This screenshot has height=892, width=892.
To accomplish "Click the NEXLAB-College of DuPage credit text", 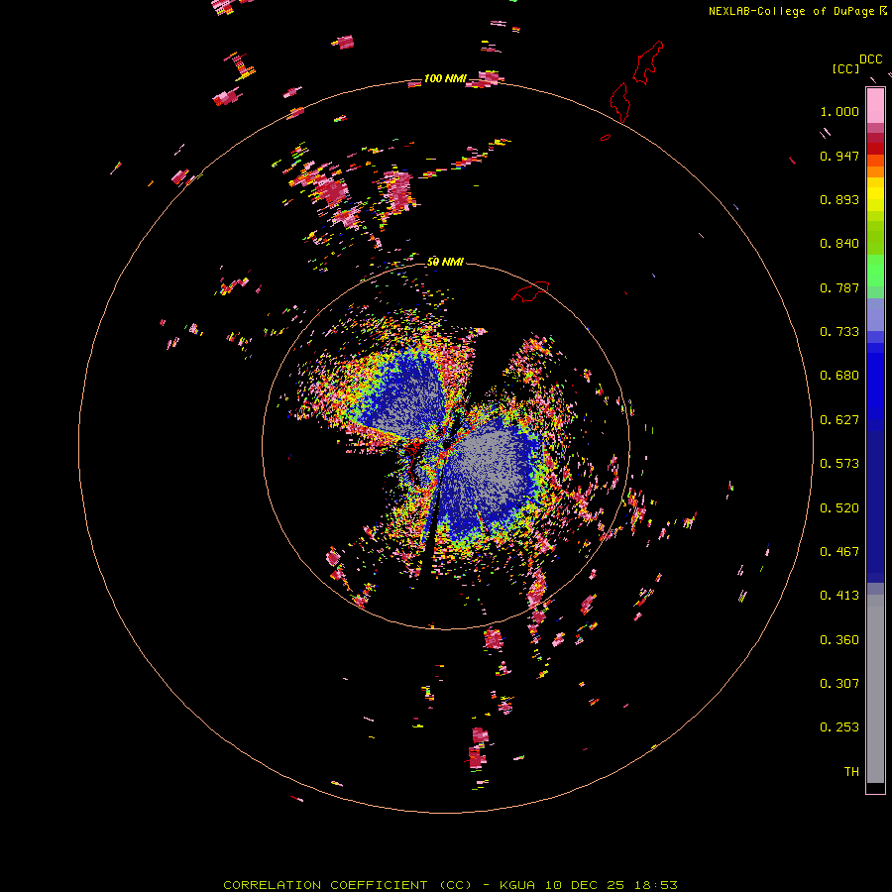I will click(791, 11).
